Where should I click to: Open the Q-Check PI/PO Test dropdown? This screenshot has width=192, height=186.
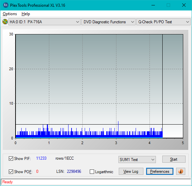coord(163,22)
